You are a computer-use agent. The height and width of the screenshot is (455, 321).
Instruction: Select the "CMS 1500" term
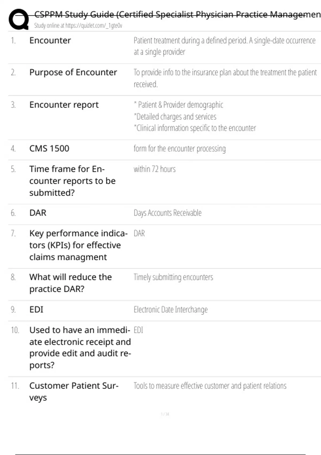[49, 148]
